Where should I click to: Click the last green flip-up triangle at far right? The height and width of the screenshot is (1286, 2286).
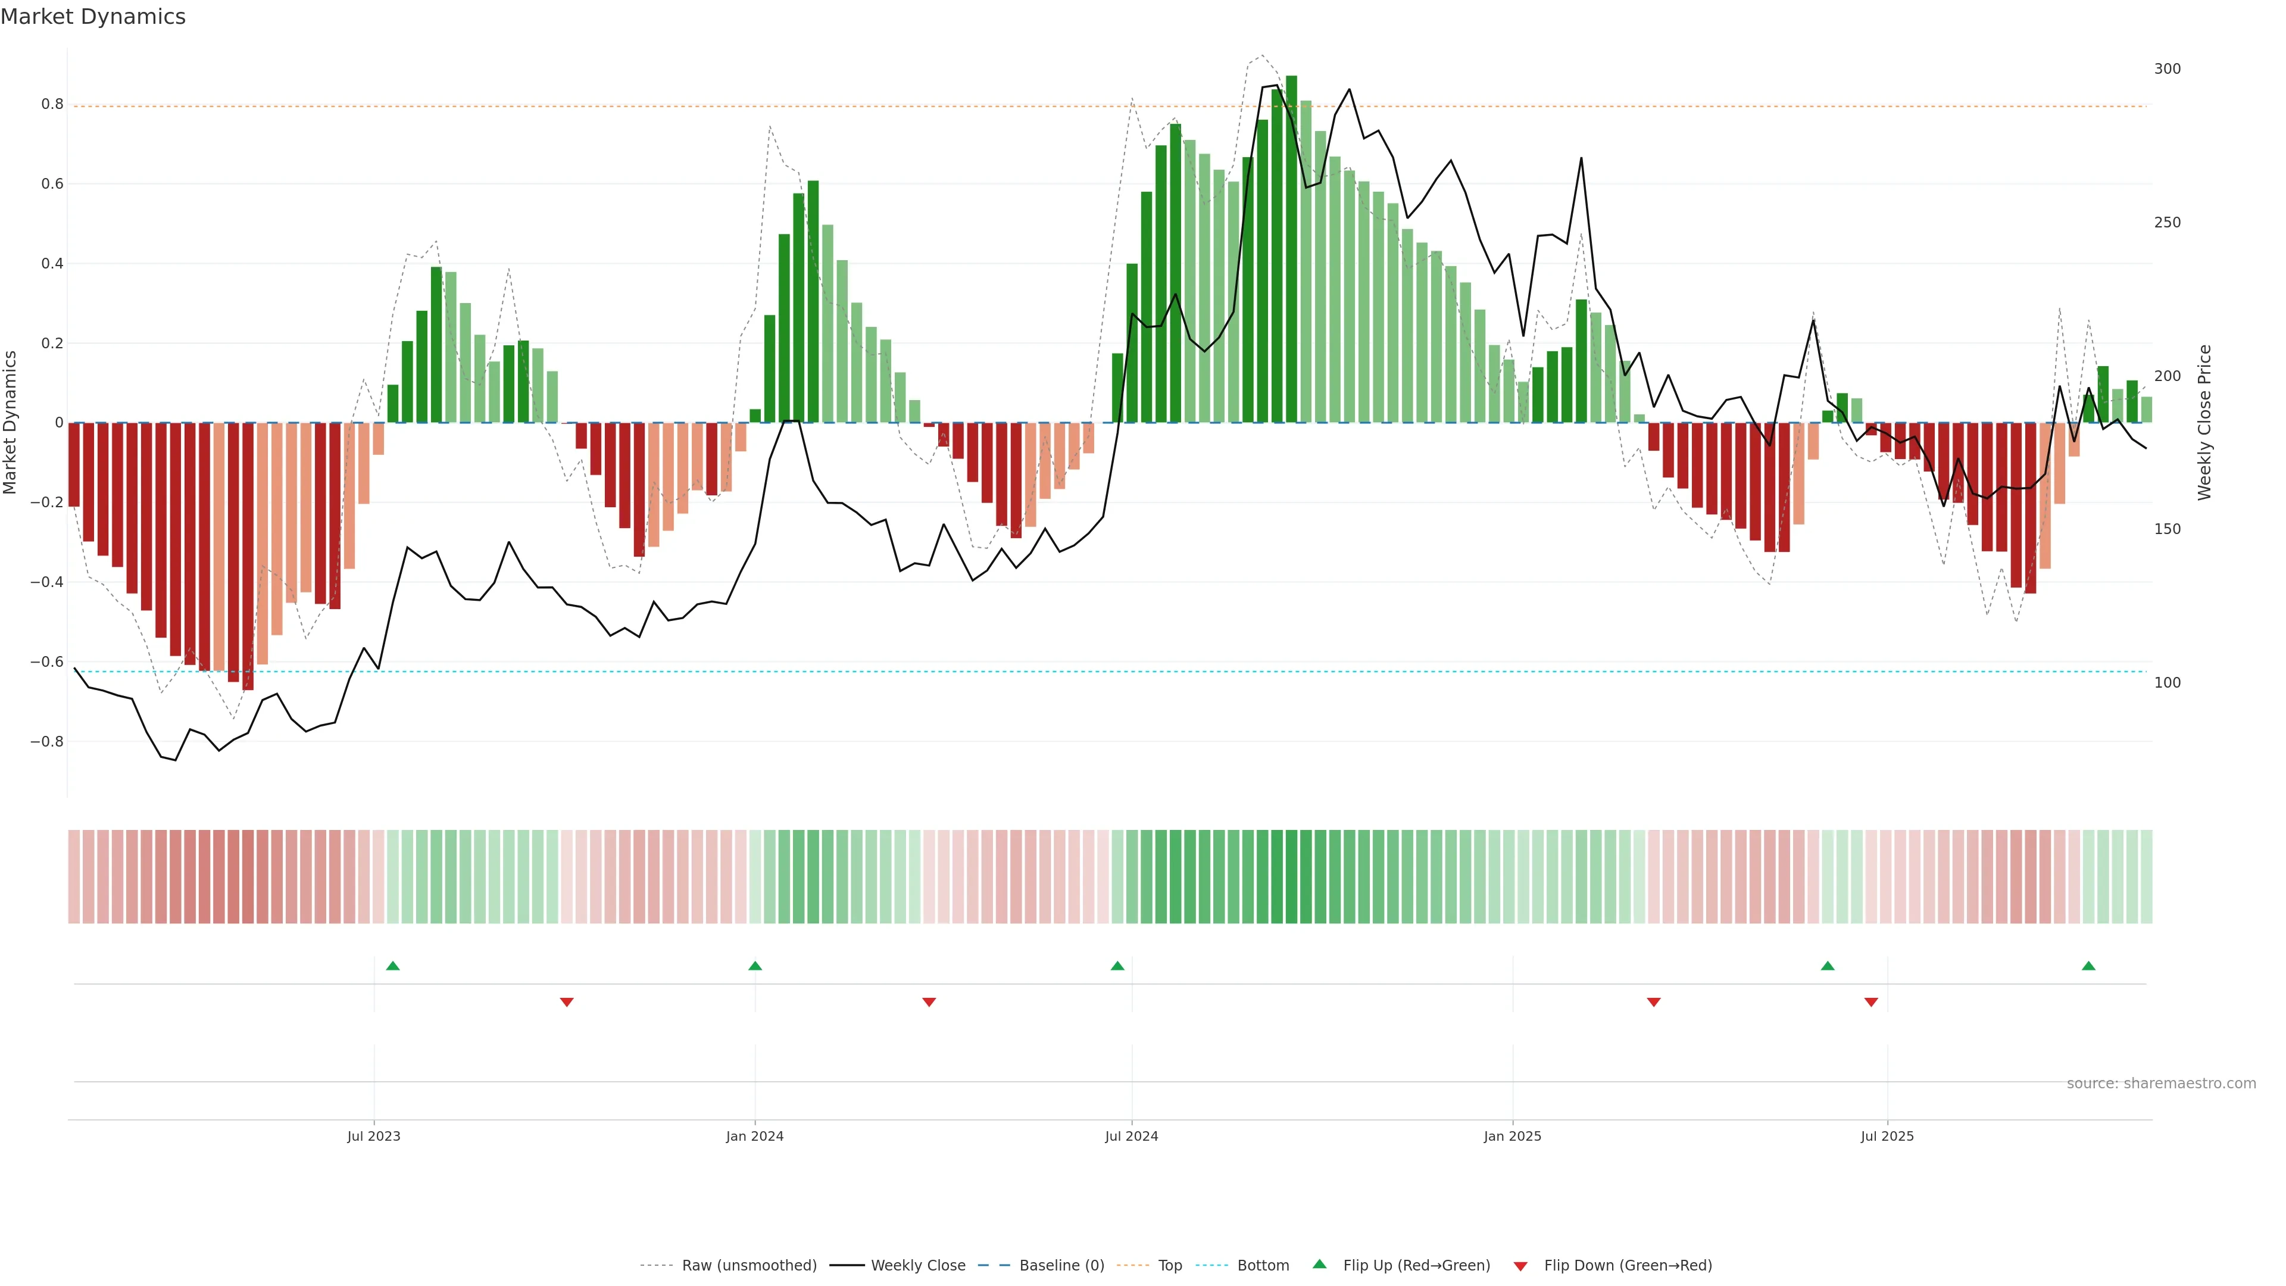click(x=2088, y=966)
